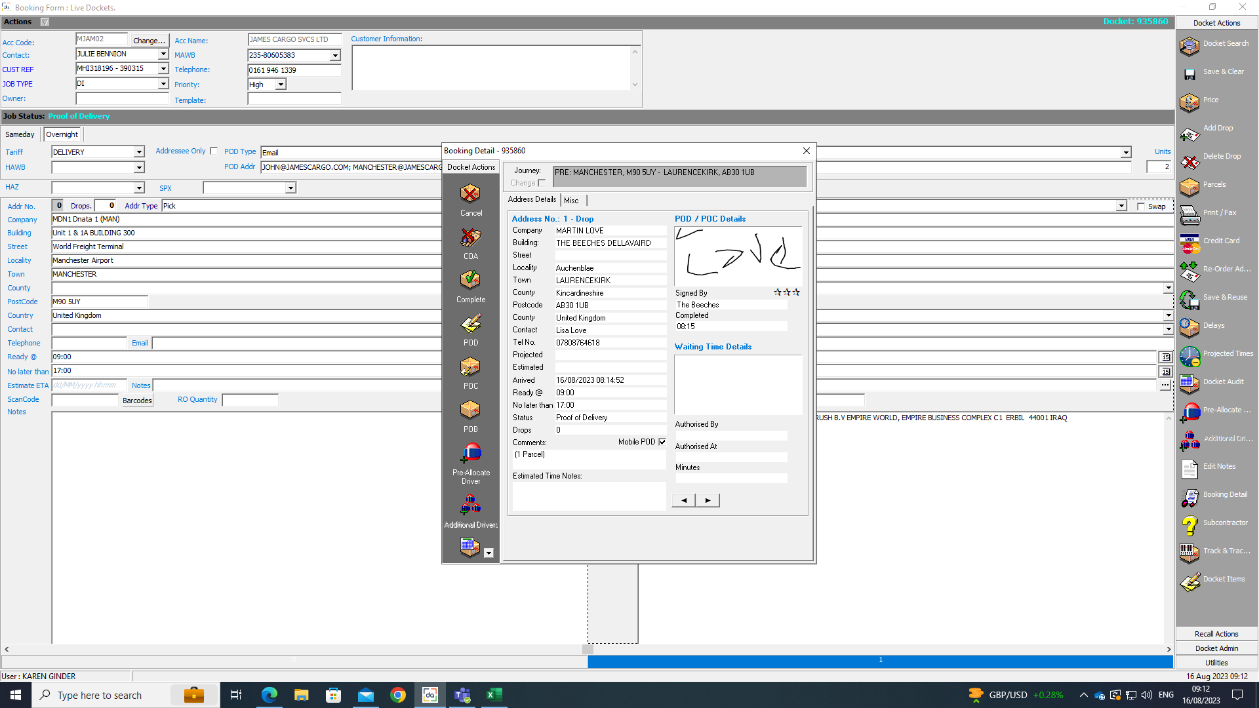The image size is (1259, 708).
Task: Click the Change... account button
Action: 149,41
